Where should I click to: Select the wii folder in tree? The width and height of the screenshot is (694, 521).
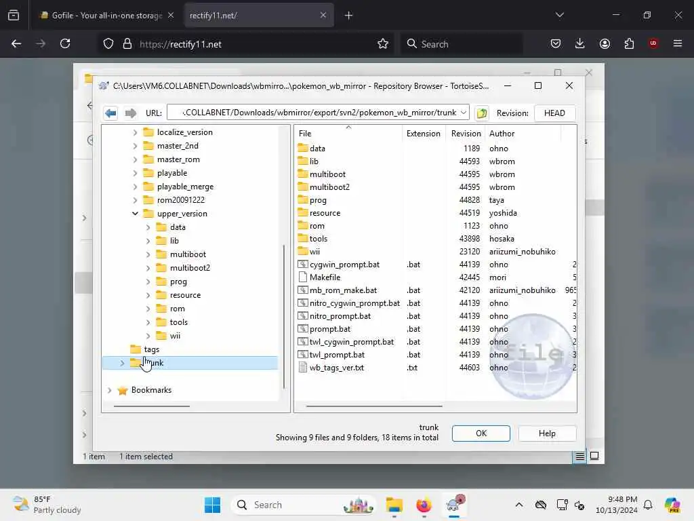175,336
